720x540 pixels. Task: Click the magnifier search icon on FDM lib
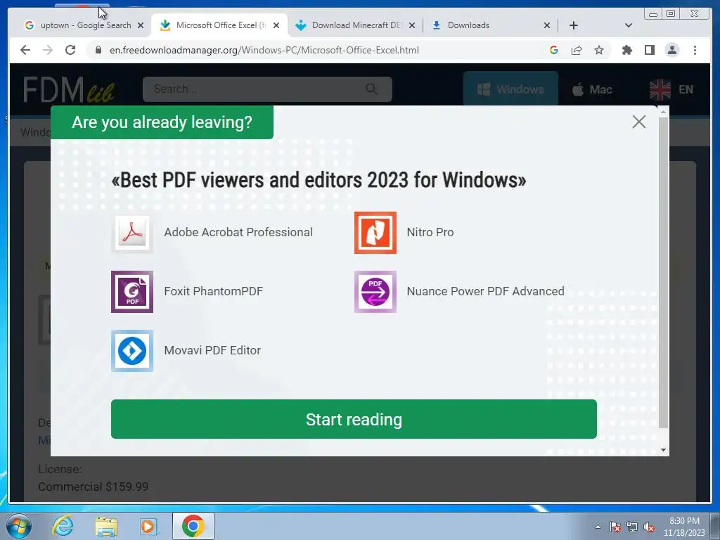coord(371,89)
